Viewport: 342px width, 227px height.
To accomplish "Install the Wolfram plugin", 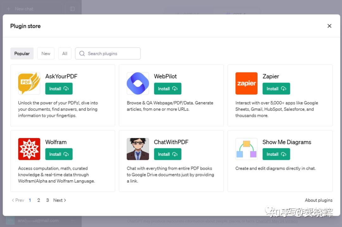I will pyautogui.click(x=59, y=154).
